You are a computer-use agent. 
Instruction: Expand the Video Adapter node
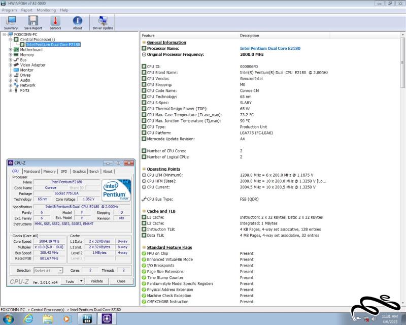(x=10, y=65)
